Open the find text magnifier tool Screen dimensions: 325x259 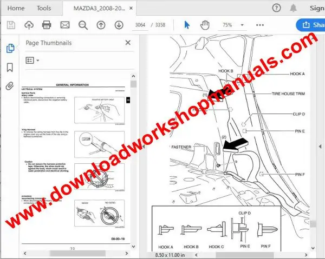pyautogui.click(x=83, y=25)
